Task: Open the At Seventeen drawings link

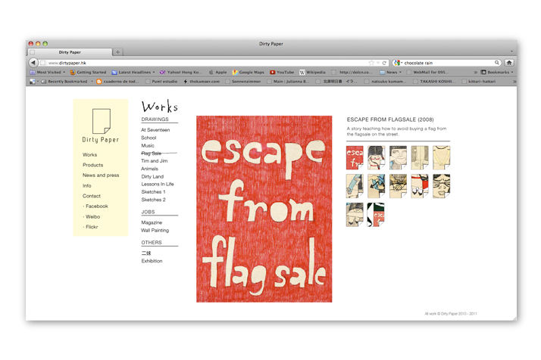Action: click(x=155, y=130)
